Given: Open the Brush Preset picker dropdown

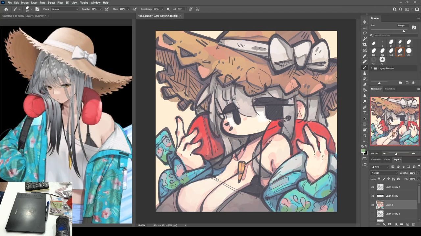Looking at the screenshot, I should (31, 9).
